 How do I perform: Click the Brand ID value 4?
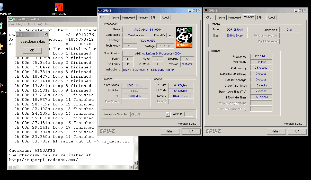click(170, 35)
